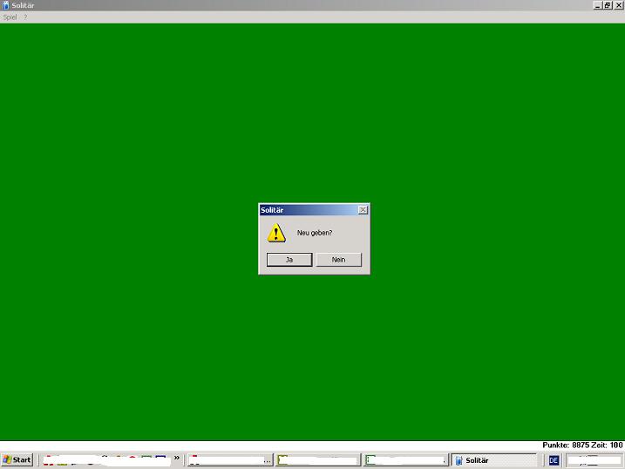Click the 'Neu geben?' message text
The width and height of the screenshot is (625, 469).
pos(315,233)
